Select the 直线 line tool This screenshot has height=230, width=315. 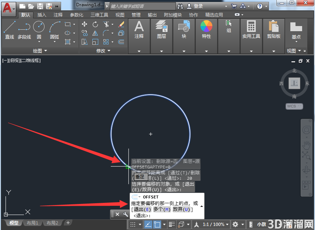click(x=10, y=30)
